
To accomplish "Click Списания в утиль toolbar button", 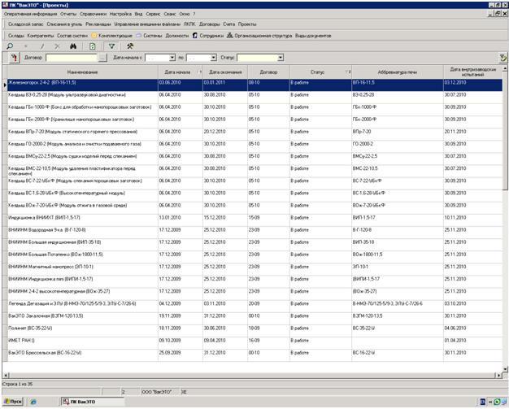I will coord(64,24).
